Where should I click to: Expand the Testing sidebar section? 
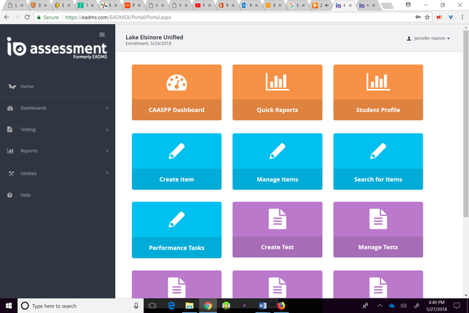58,129
